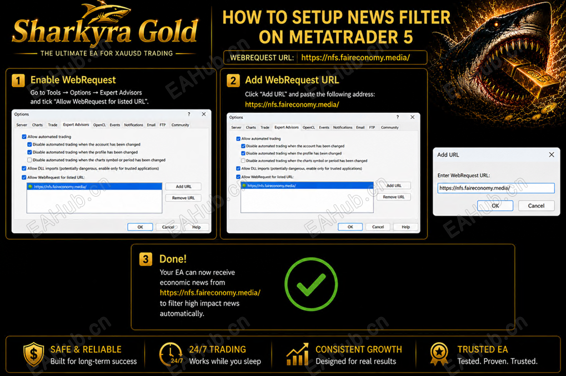
Task: Click the Safe & Reliable shield dollar icon
Action: (33, 354)
